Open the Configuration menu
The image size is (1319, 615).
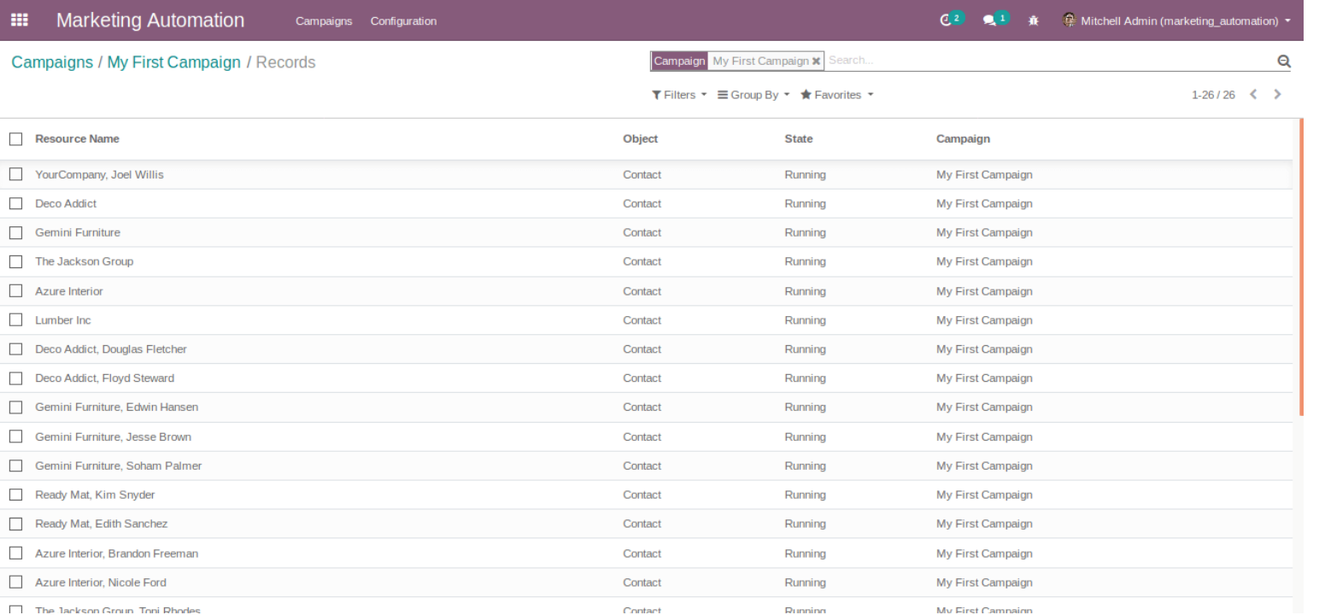coord(403,21)
